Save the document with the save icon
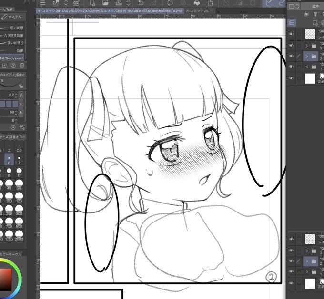Screen dimensions: 324x299 [x=119, y=3]
